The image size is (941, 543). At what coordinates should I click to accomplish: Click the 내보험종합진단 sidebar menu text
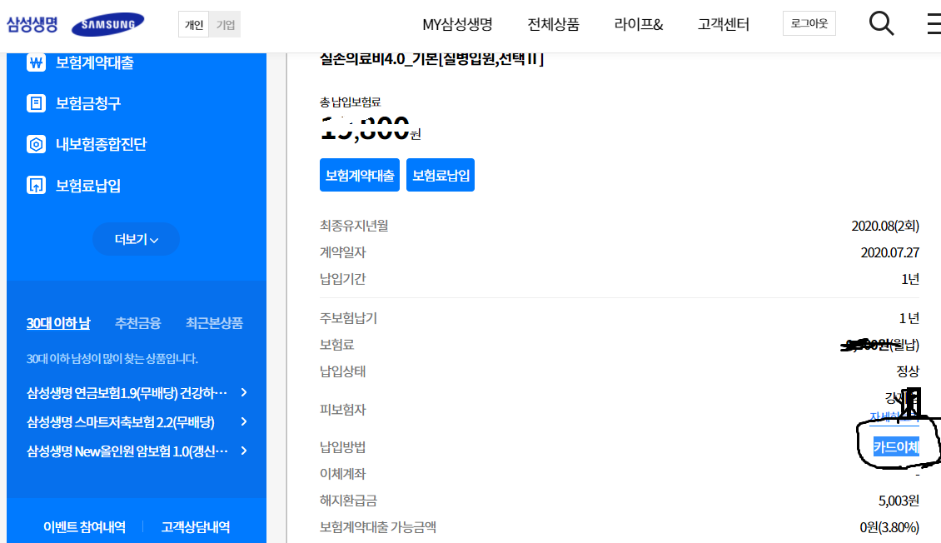point(101,144)
